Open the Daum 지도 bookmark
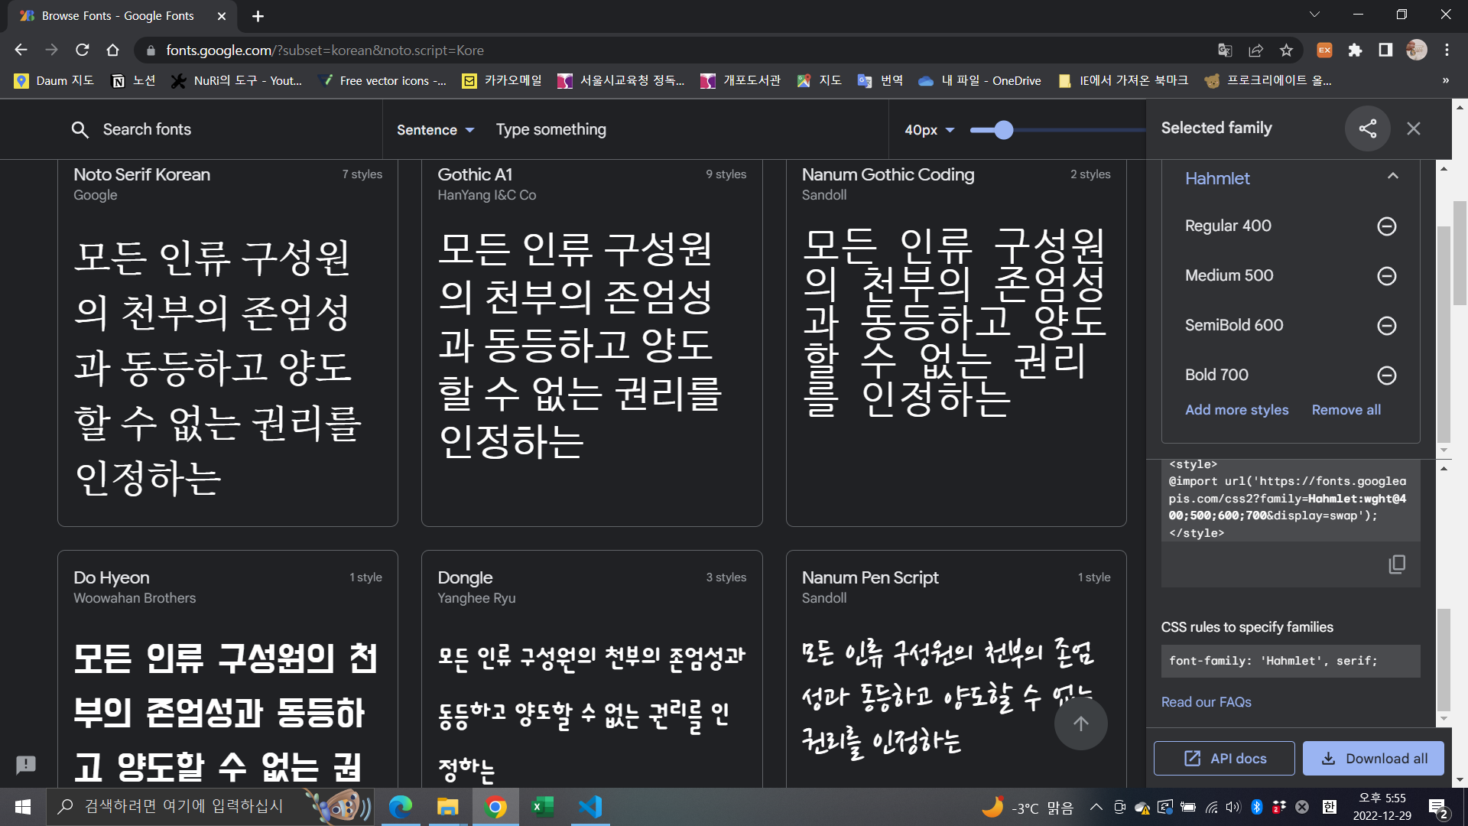This screenshot has width=1468, height=826. click(54, 81)
